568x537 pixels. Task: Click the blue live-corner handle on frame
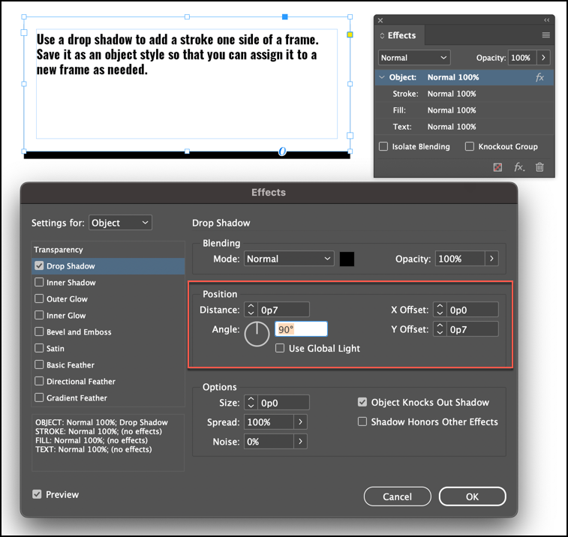(x=284, y=16)
